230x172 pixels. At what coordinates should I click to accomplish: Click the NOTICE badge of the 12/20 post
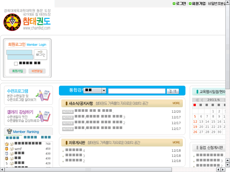[68, 112]
